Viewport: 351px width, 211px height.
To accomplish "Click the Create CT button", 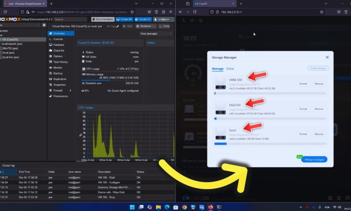I will 143,19.
